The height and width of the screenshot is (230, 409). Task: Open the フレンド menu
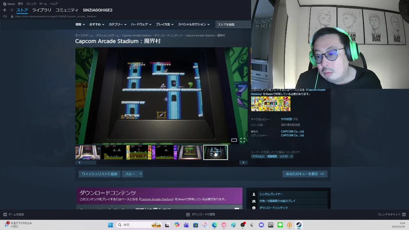click(x=31, y=4)
